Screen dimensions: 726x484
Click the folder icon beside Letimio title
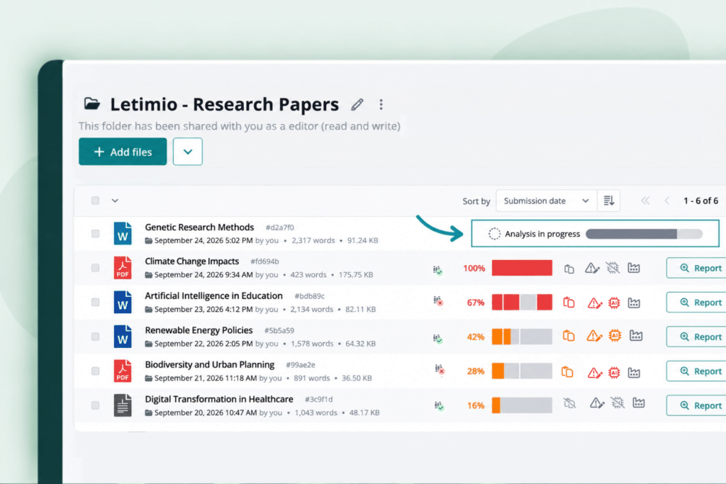point(92,103)
